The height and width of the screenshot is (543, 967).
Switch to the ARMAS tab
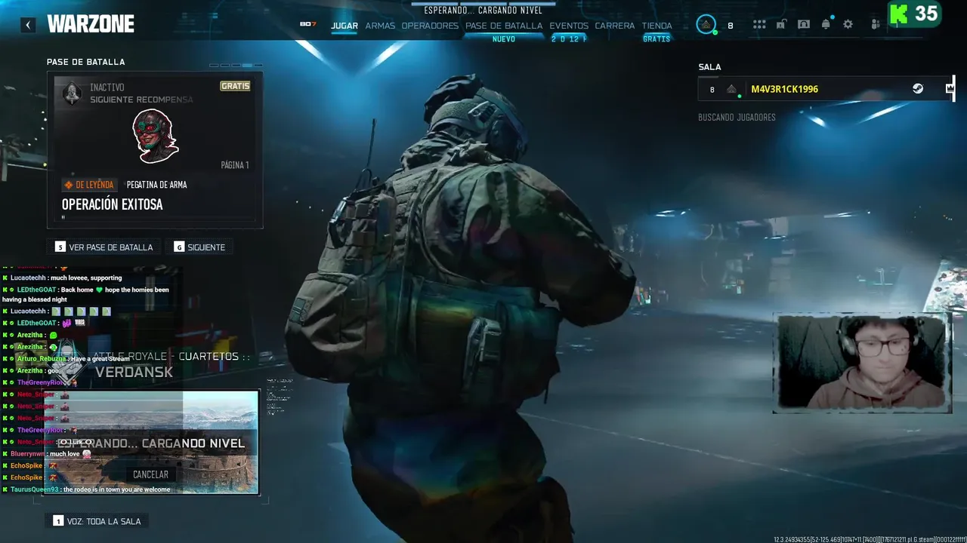coord(380,26)
